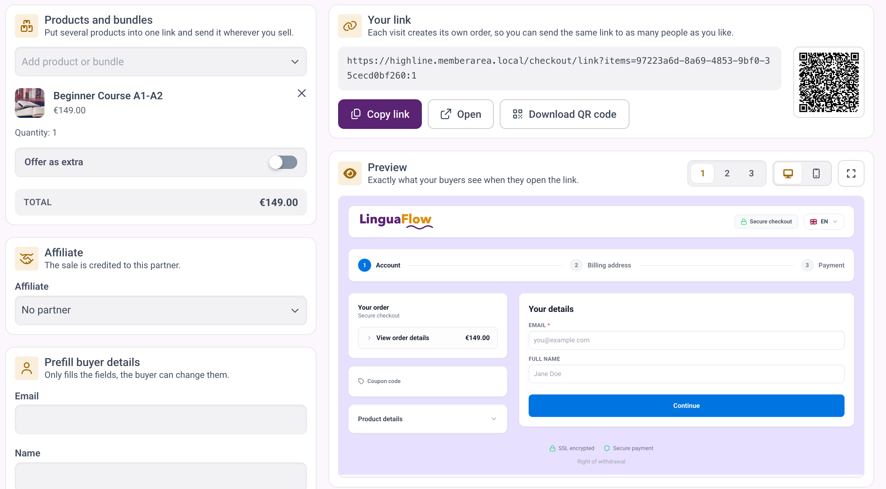Screen dimensions: 886x489
Task: Click the Preview eye icon
Action: click(350, 173)
